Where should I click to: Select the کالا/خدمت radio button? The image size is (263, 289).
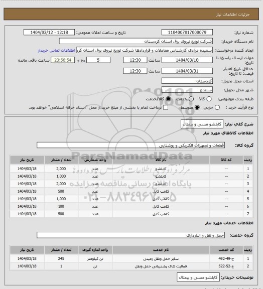[168, 99]
